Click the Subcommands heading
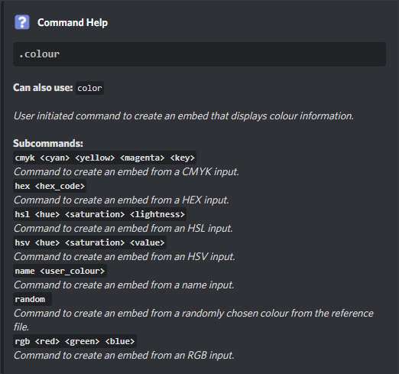The image size is (399, 374). click(x=48, y=144)
